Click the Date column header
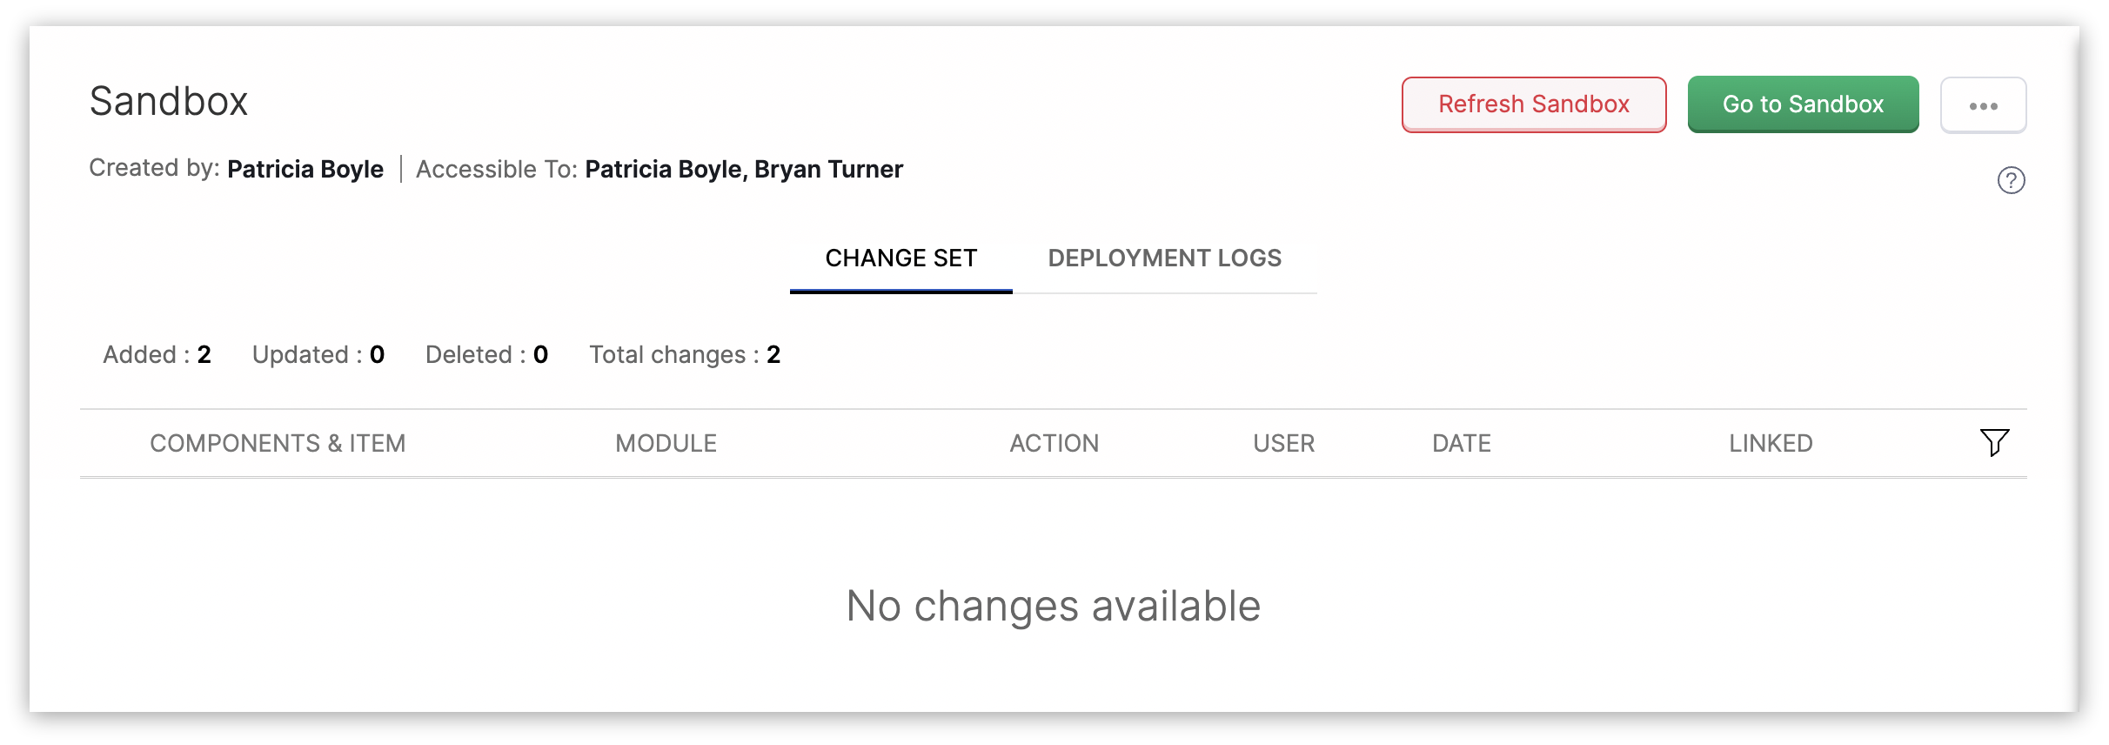The width and height of the screenshot is (2109, 745). click(1462, 444)
